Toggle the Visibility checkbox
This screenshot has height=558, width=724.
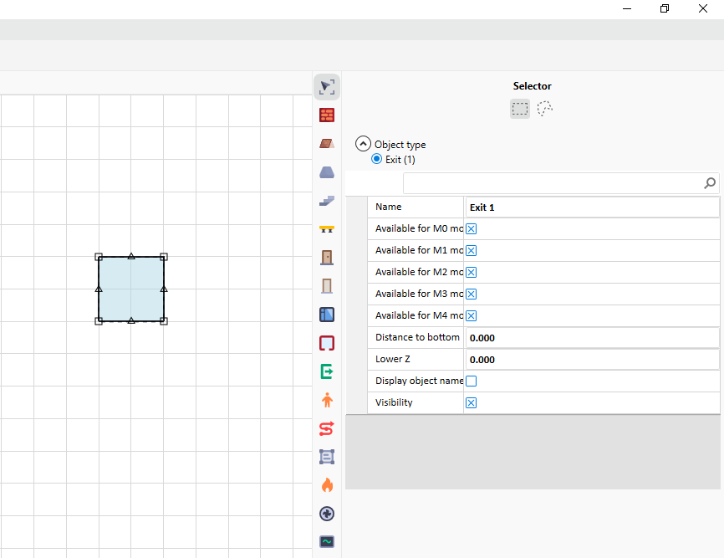click(x=472, y=403)
